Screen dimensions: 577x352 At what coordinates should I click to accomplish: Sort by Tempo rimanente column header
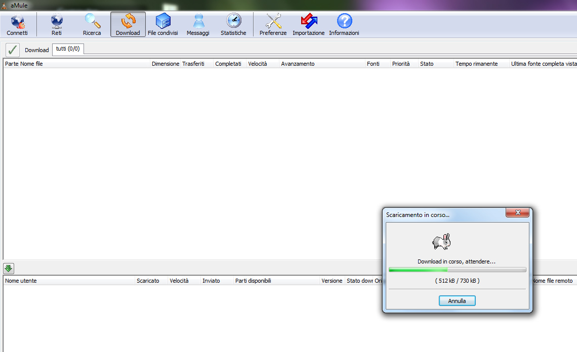[x=476, y=64]
